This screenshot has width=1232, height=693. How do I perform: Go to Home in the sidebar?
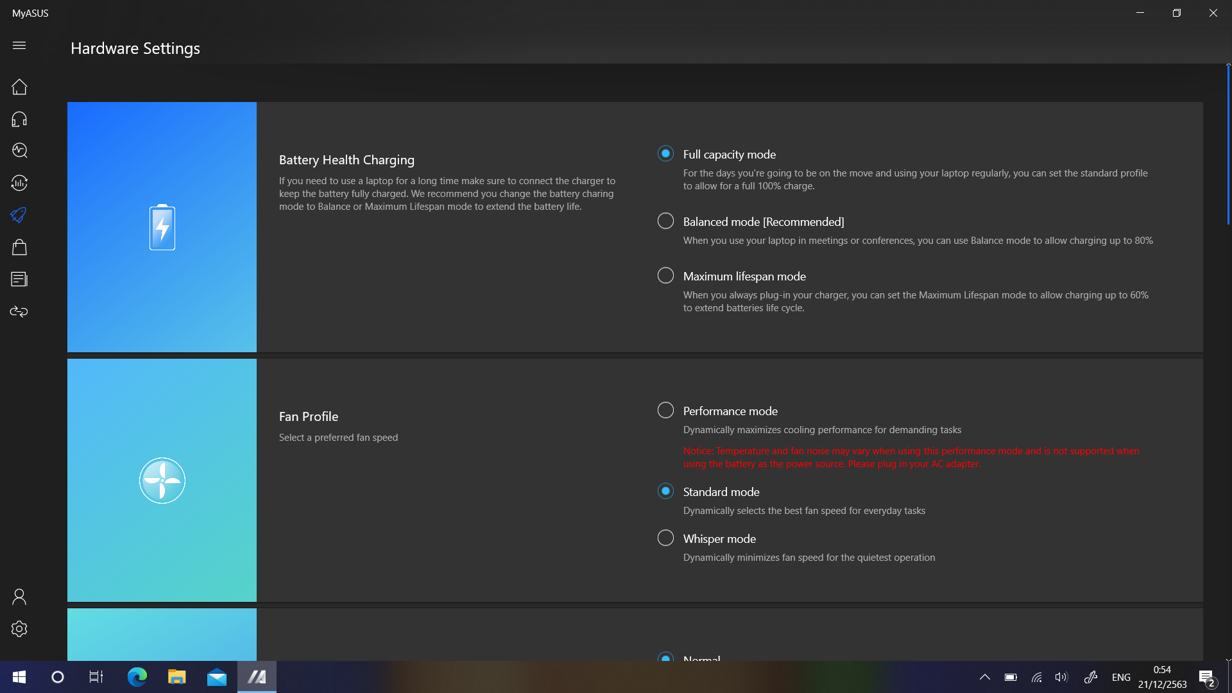[19, 87]
